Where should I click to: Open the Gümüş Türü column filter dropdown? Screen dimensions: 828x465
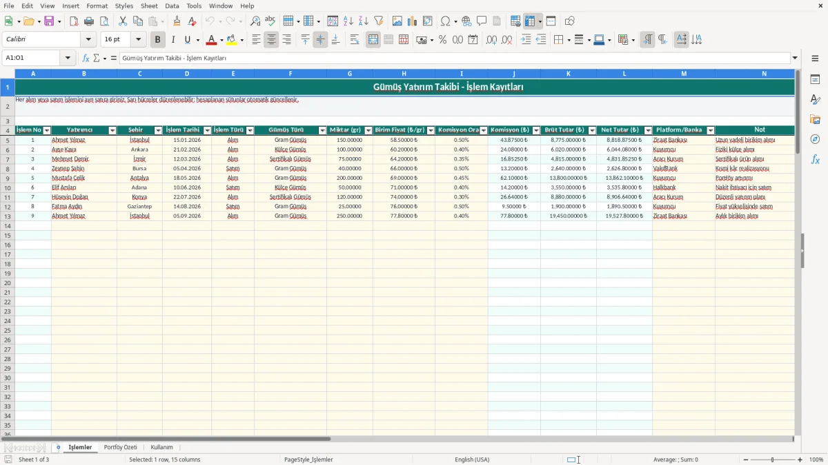[x=322, y=130]
